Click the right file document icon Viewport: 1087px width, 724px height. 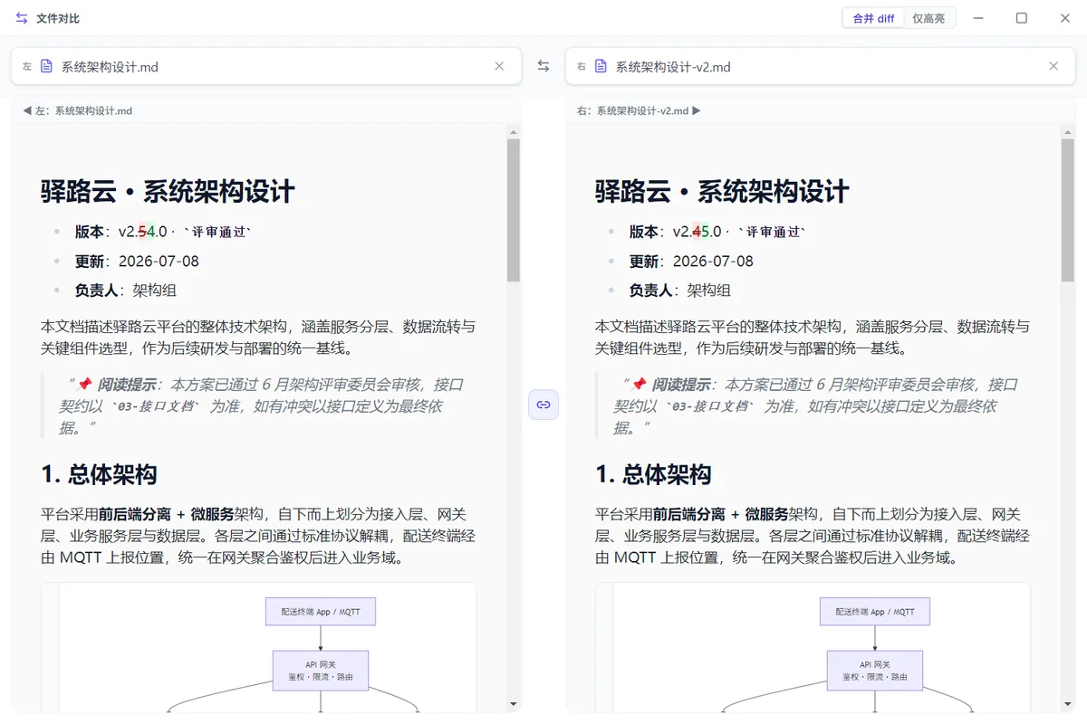click(601, 66)
